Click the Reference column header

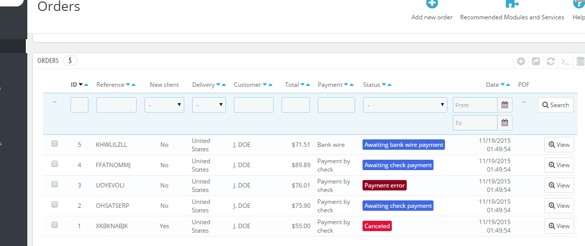tap(110, 85)
